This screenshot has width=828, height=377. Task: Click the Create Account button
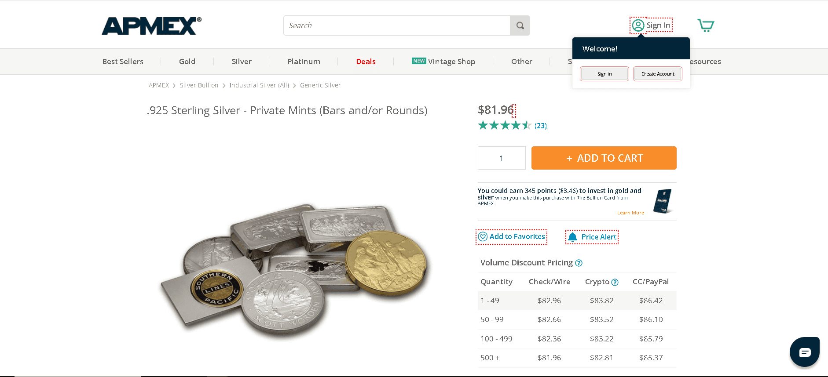pos(657,74)
